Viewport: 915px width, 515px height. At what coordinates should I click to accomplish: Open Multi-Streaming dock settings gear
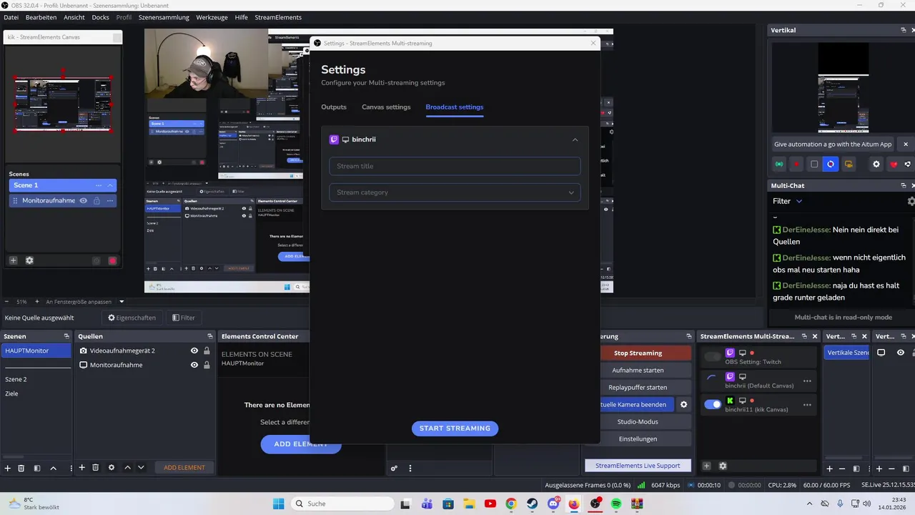pos(723,466)
